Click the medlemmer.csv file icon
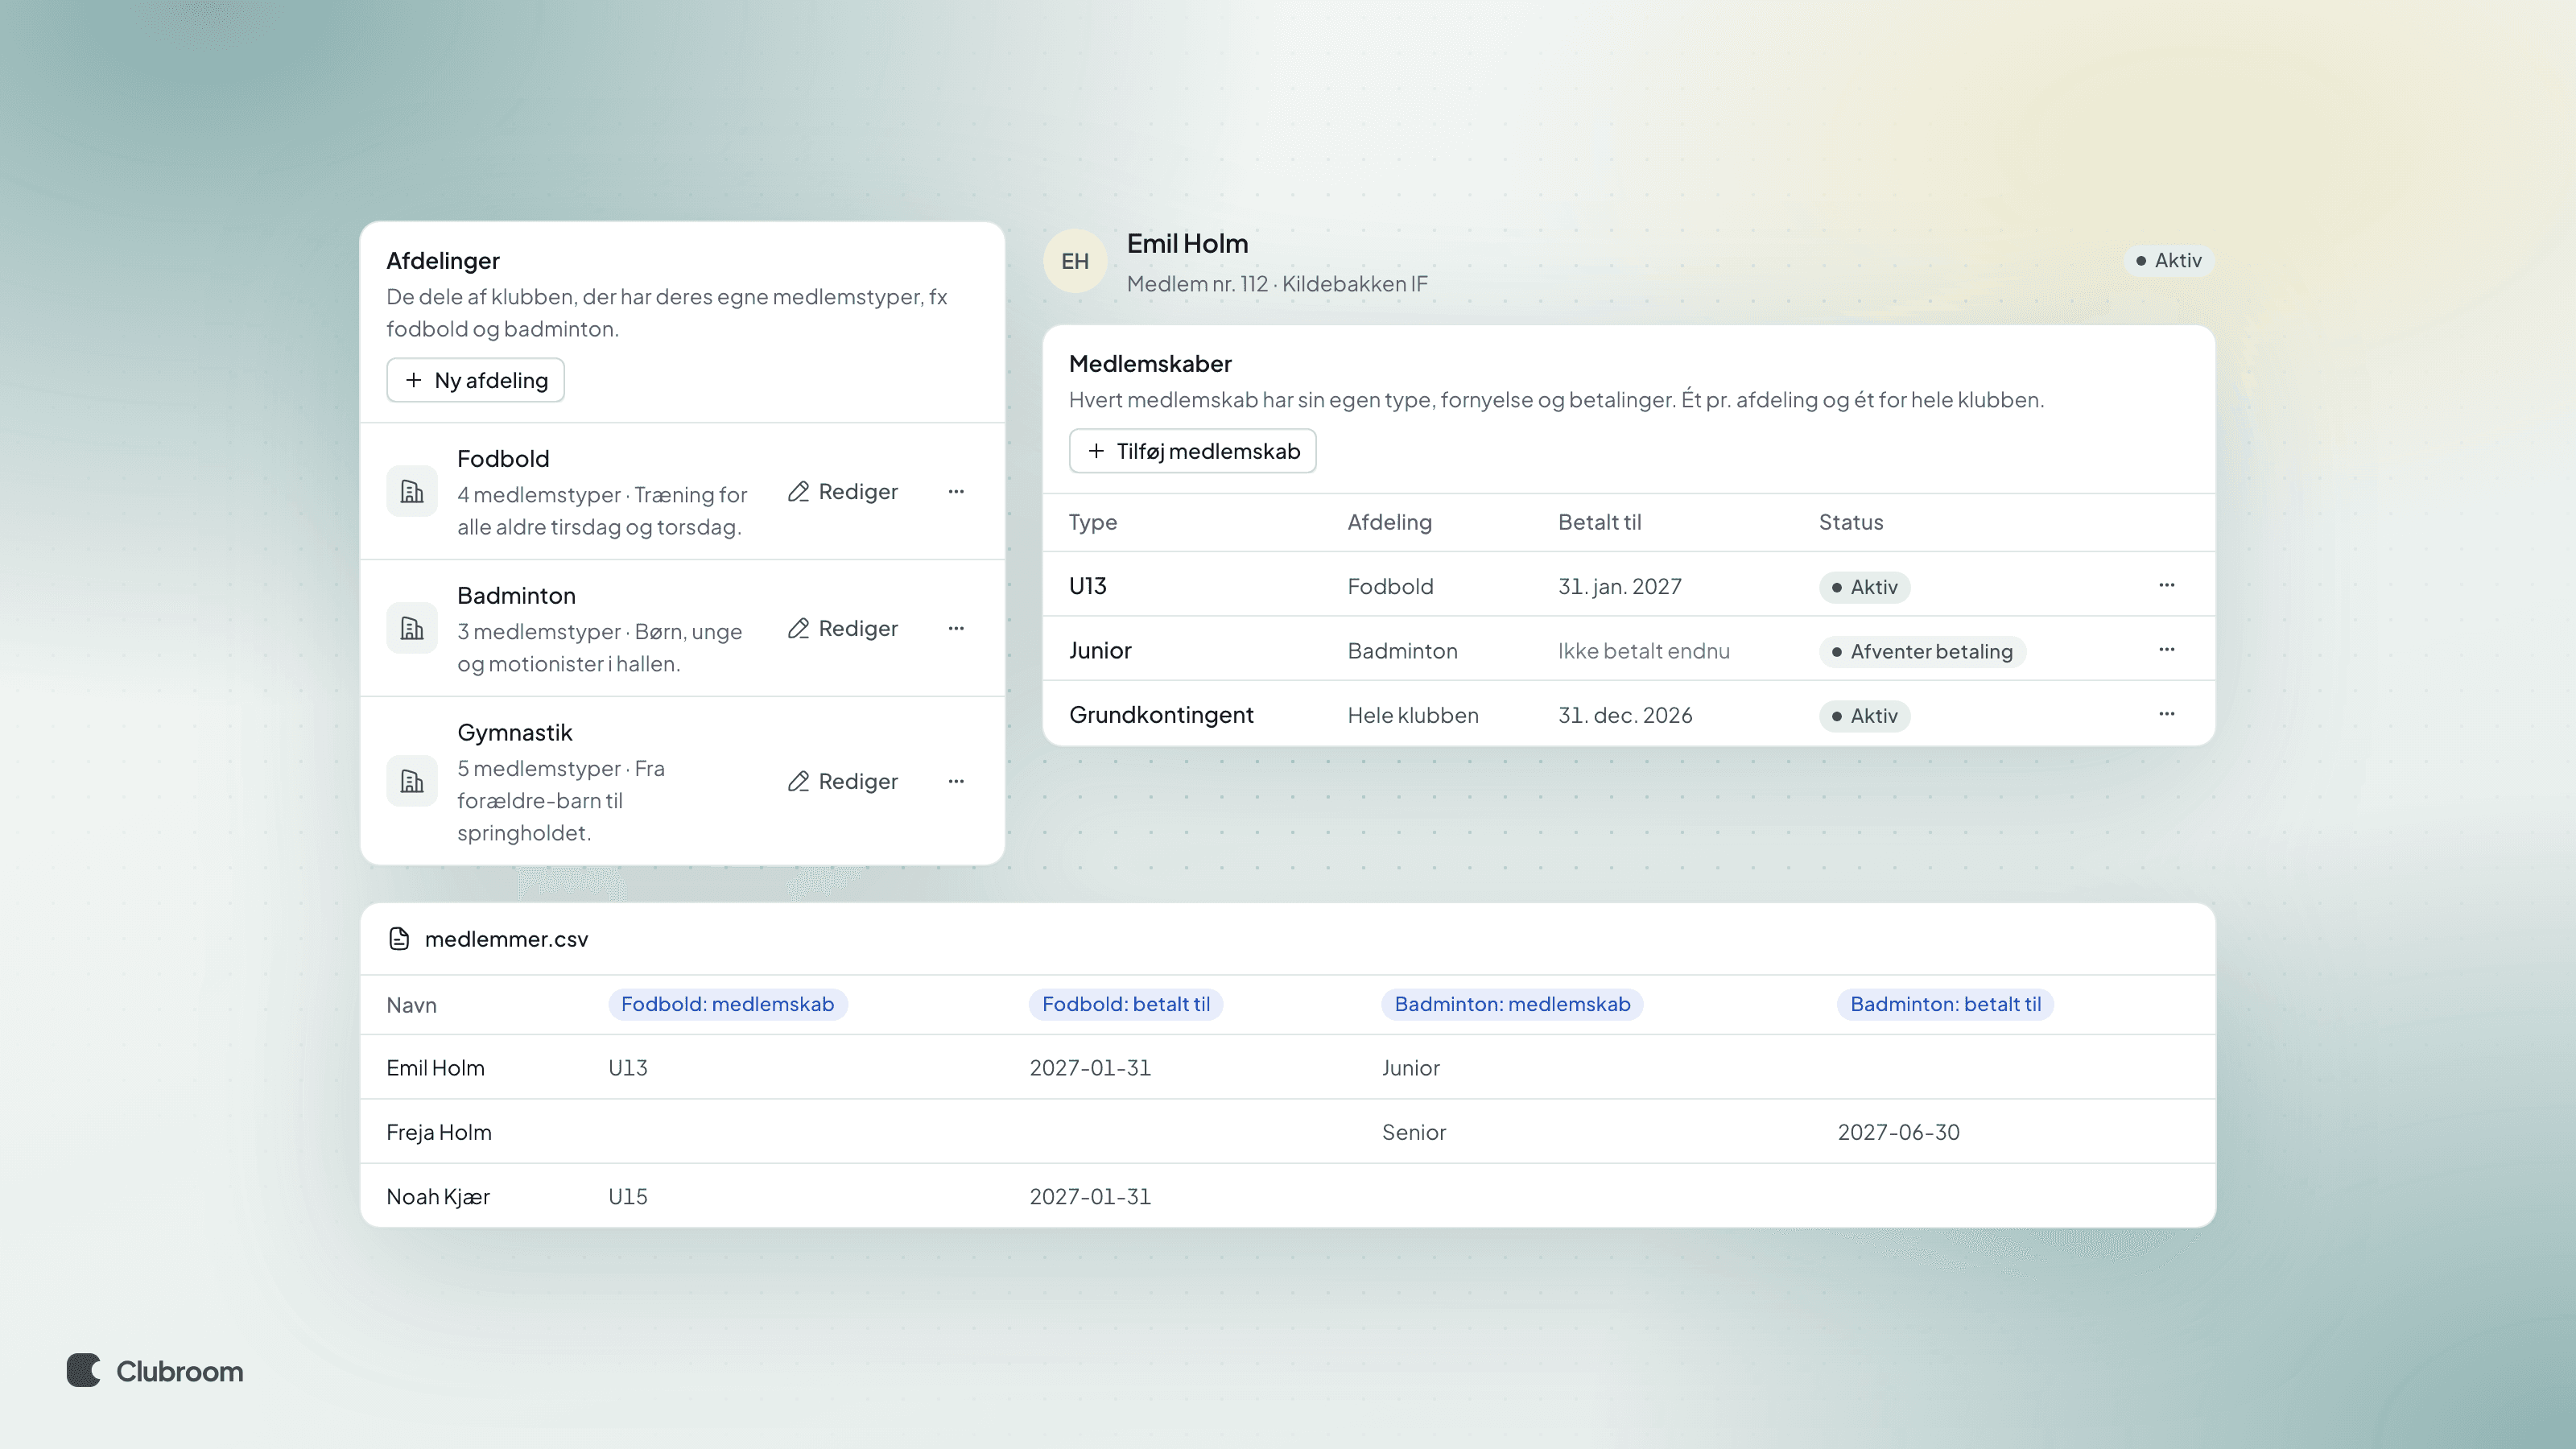Image resolution: width=2576 pixels, height=1449 pixels. (399, 939)
